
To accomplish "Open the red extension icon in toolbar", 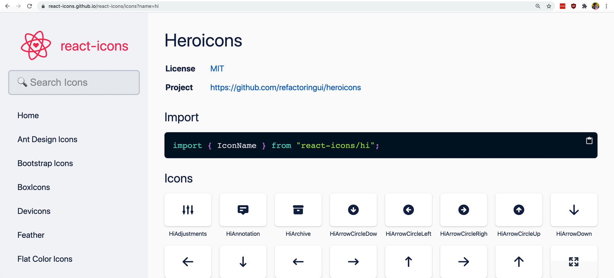I will point(562,6).
